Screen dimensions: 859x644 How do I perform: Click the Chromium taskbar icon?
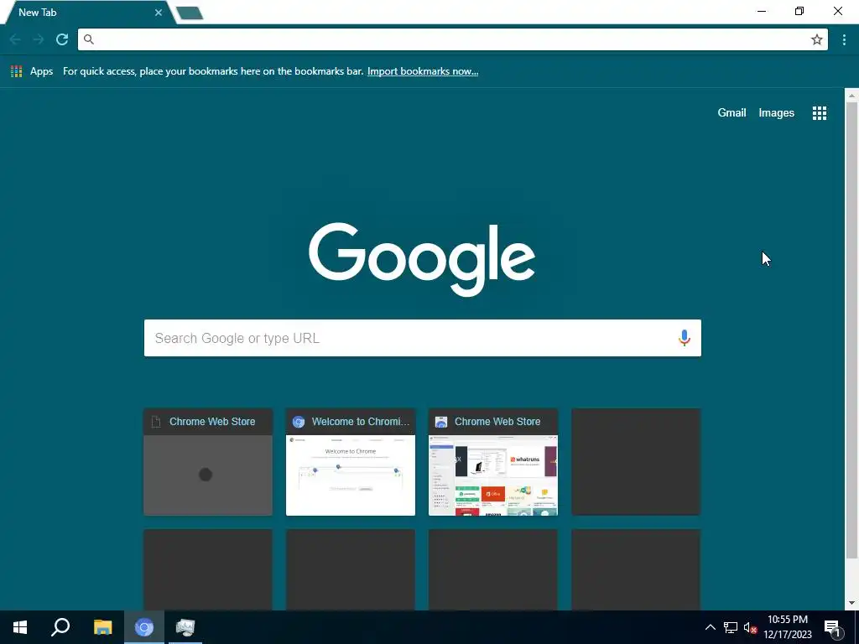[144, 627]
